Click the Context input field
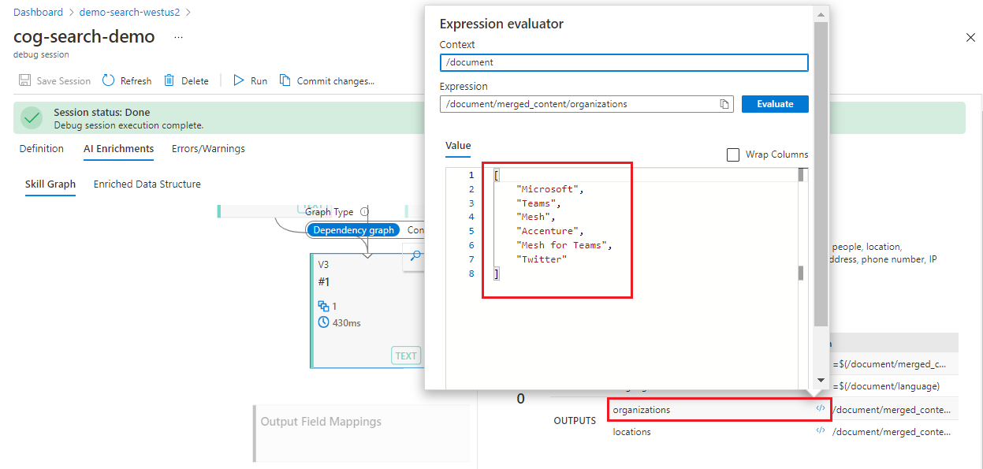The width and height of the screenshot is (983, 469). 624,62
